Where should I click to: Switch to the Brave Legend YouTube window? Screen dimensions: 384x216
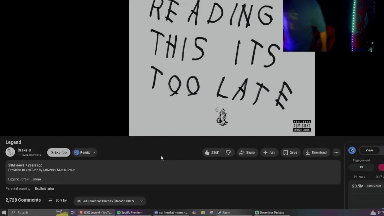(96, 212)
